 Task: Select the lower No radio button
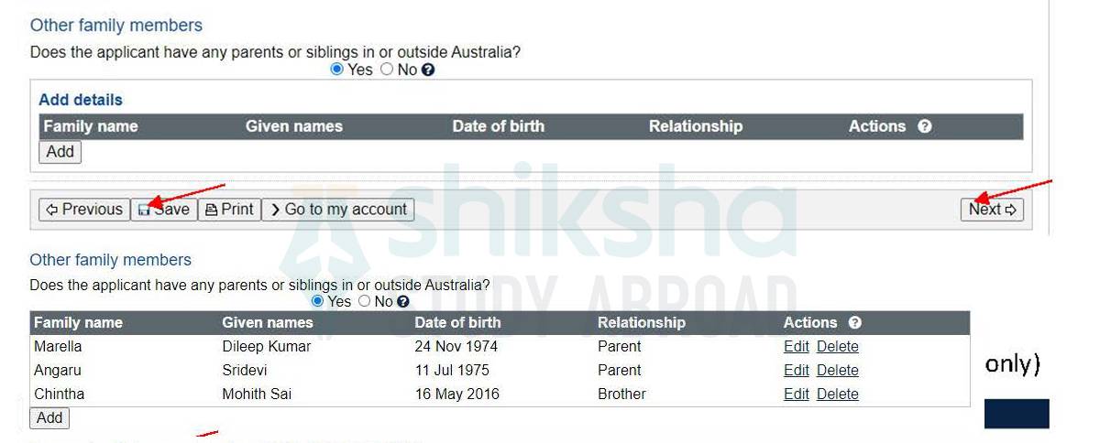pos(365,301)
